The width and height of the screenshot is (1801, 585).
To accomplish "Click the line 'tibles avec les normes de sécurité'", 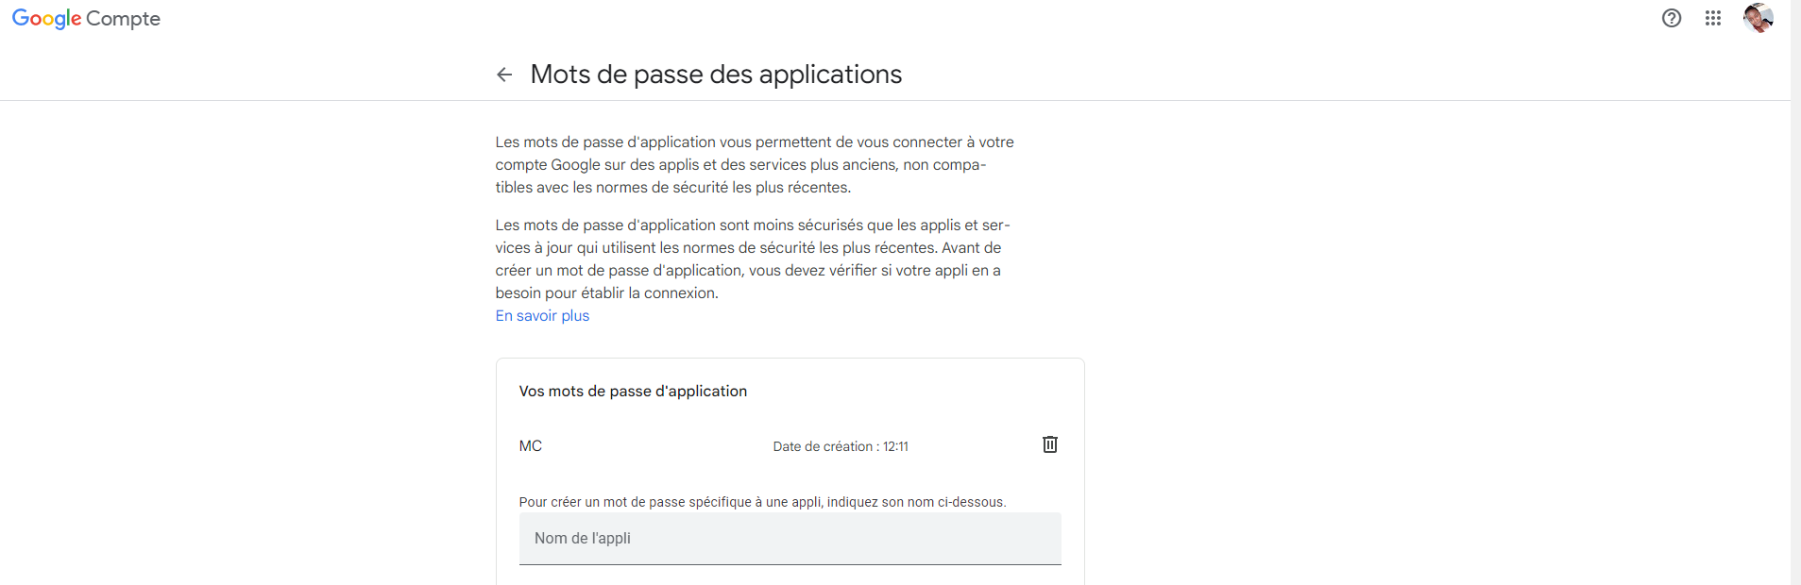I will tap(672, 188).
